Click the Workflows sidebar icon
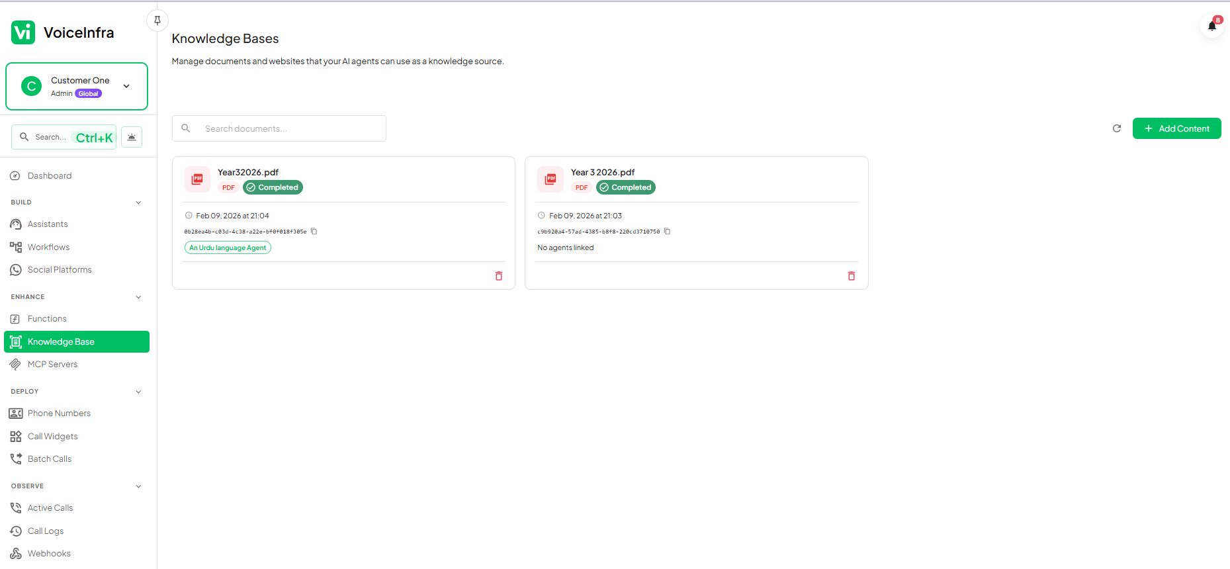The height and width of the screenshot is (569, 1230). click(16, 247)
